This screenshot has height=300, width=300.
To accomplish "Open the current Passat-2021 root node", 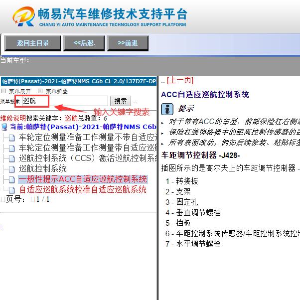I will point(83,127).
